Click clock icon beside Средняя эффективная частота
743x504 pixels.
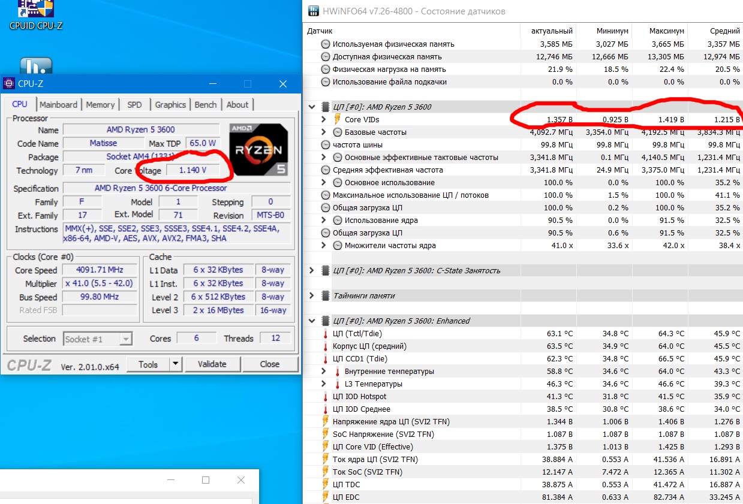tap(326, 170)
